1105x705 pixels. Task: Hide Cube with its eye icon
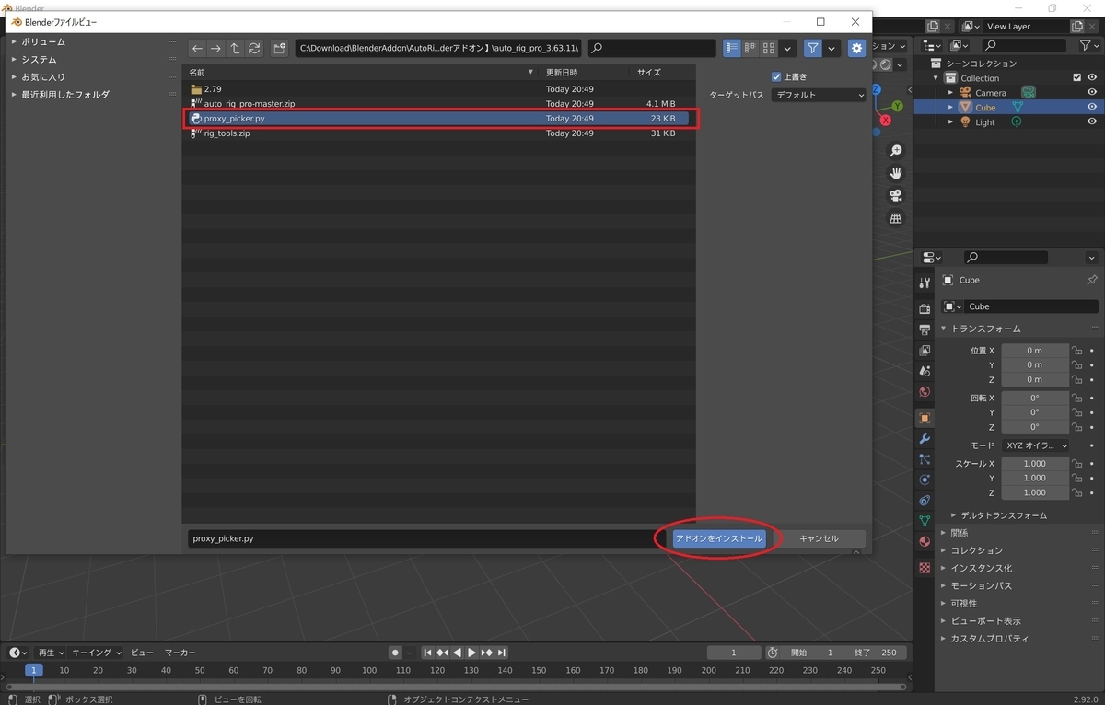(x=1092, y=108)
